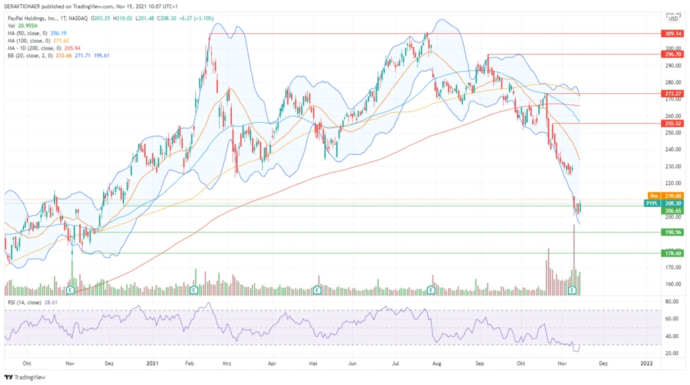Click the earnings 'E' marker near February 2021
Screen dimensions: 690x385
click(x=194, y=290)
